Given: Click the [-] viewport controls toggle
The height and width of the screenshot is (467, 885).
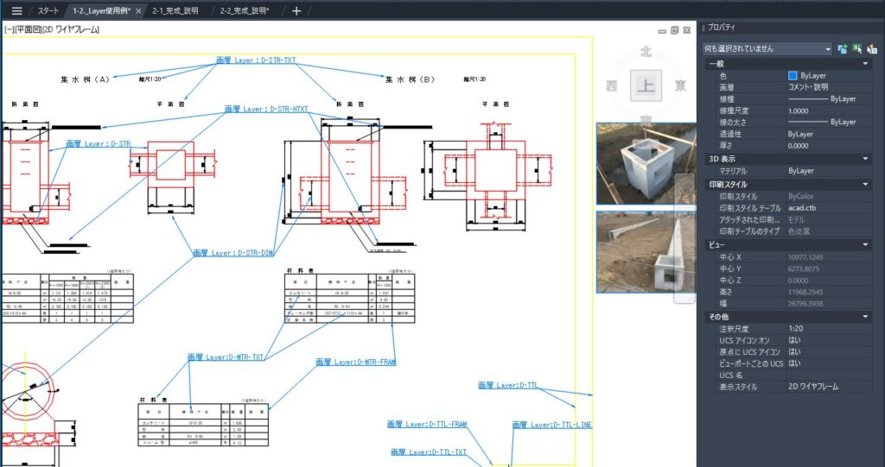Looking at the screenshot, I should 8,29.
